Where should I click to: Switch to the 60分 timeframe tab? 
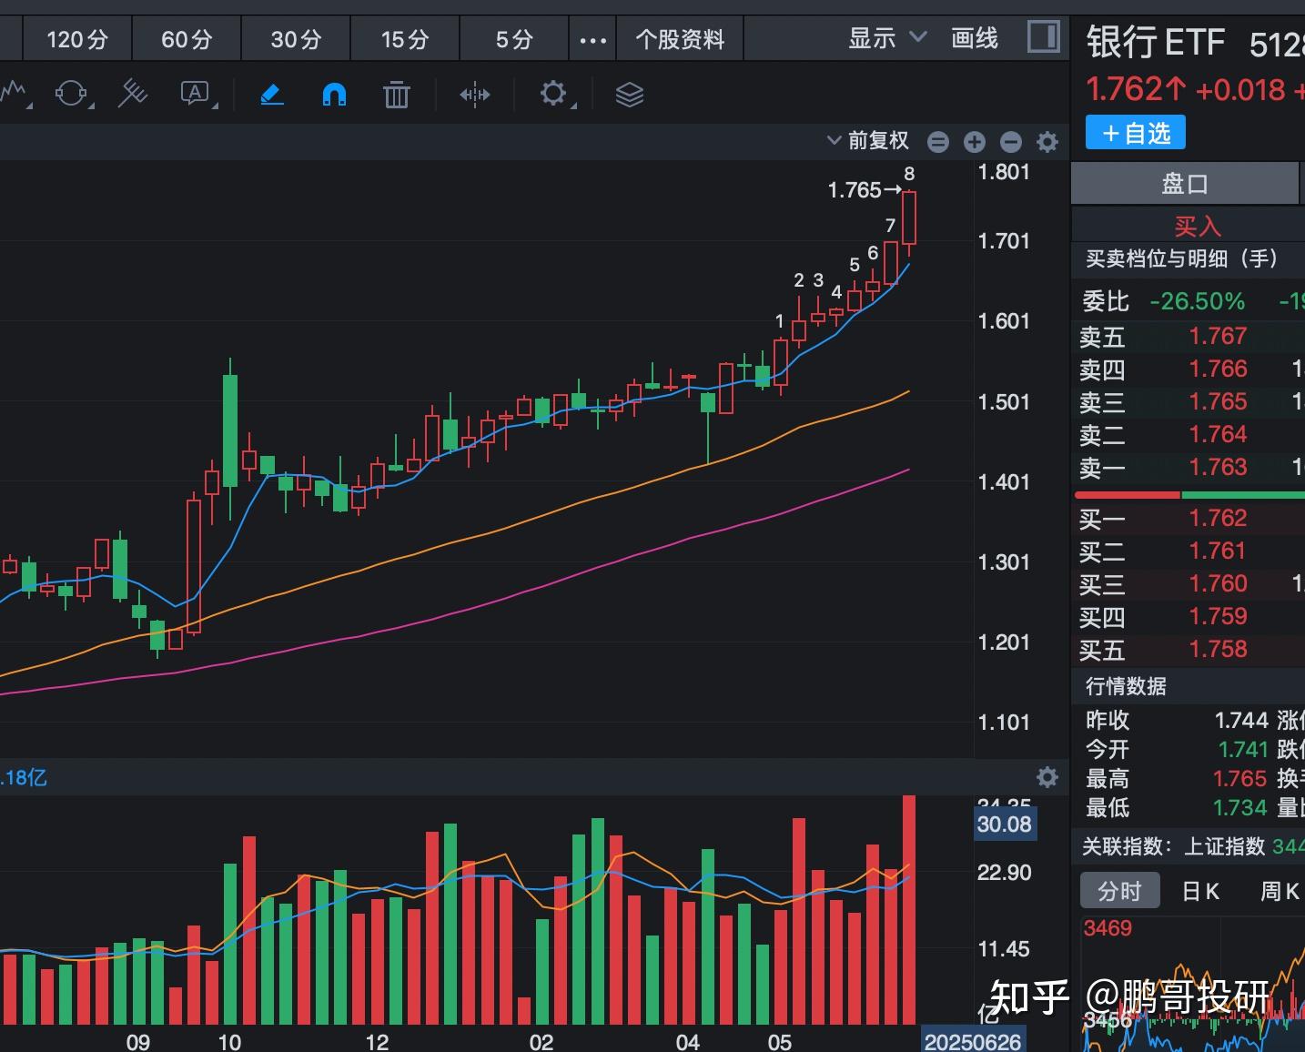187,40
